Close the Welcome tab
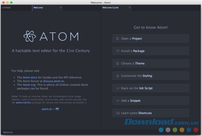The height and width of the screenshot is (136, 202). tap(61, 8)
